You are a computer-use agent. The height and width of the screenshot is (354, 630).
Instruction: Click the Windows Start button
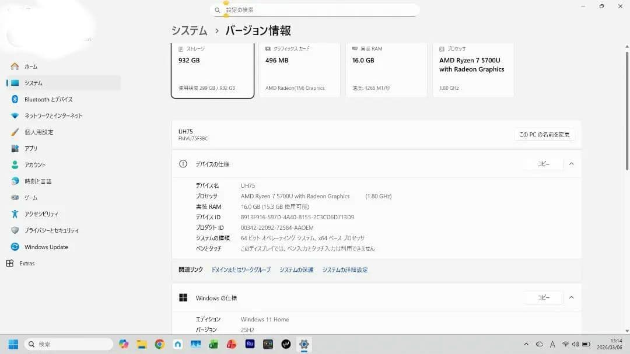[x=13, y=344]
